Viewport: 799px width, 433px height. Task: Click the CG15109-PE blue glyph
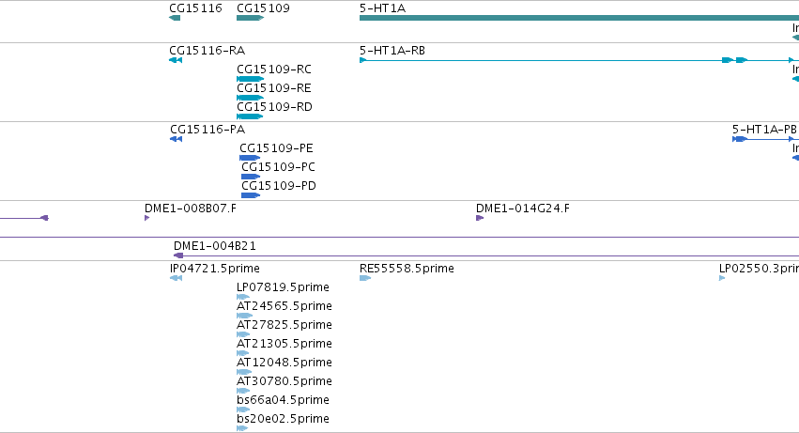(x=250, y=158)
